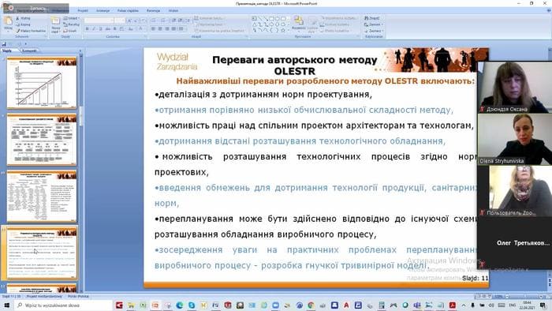The width and height of the screenshot is (552, 311).
Task: Close the slides thumbnail pane
Action: [x=80, y=51]
